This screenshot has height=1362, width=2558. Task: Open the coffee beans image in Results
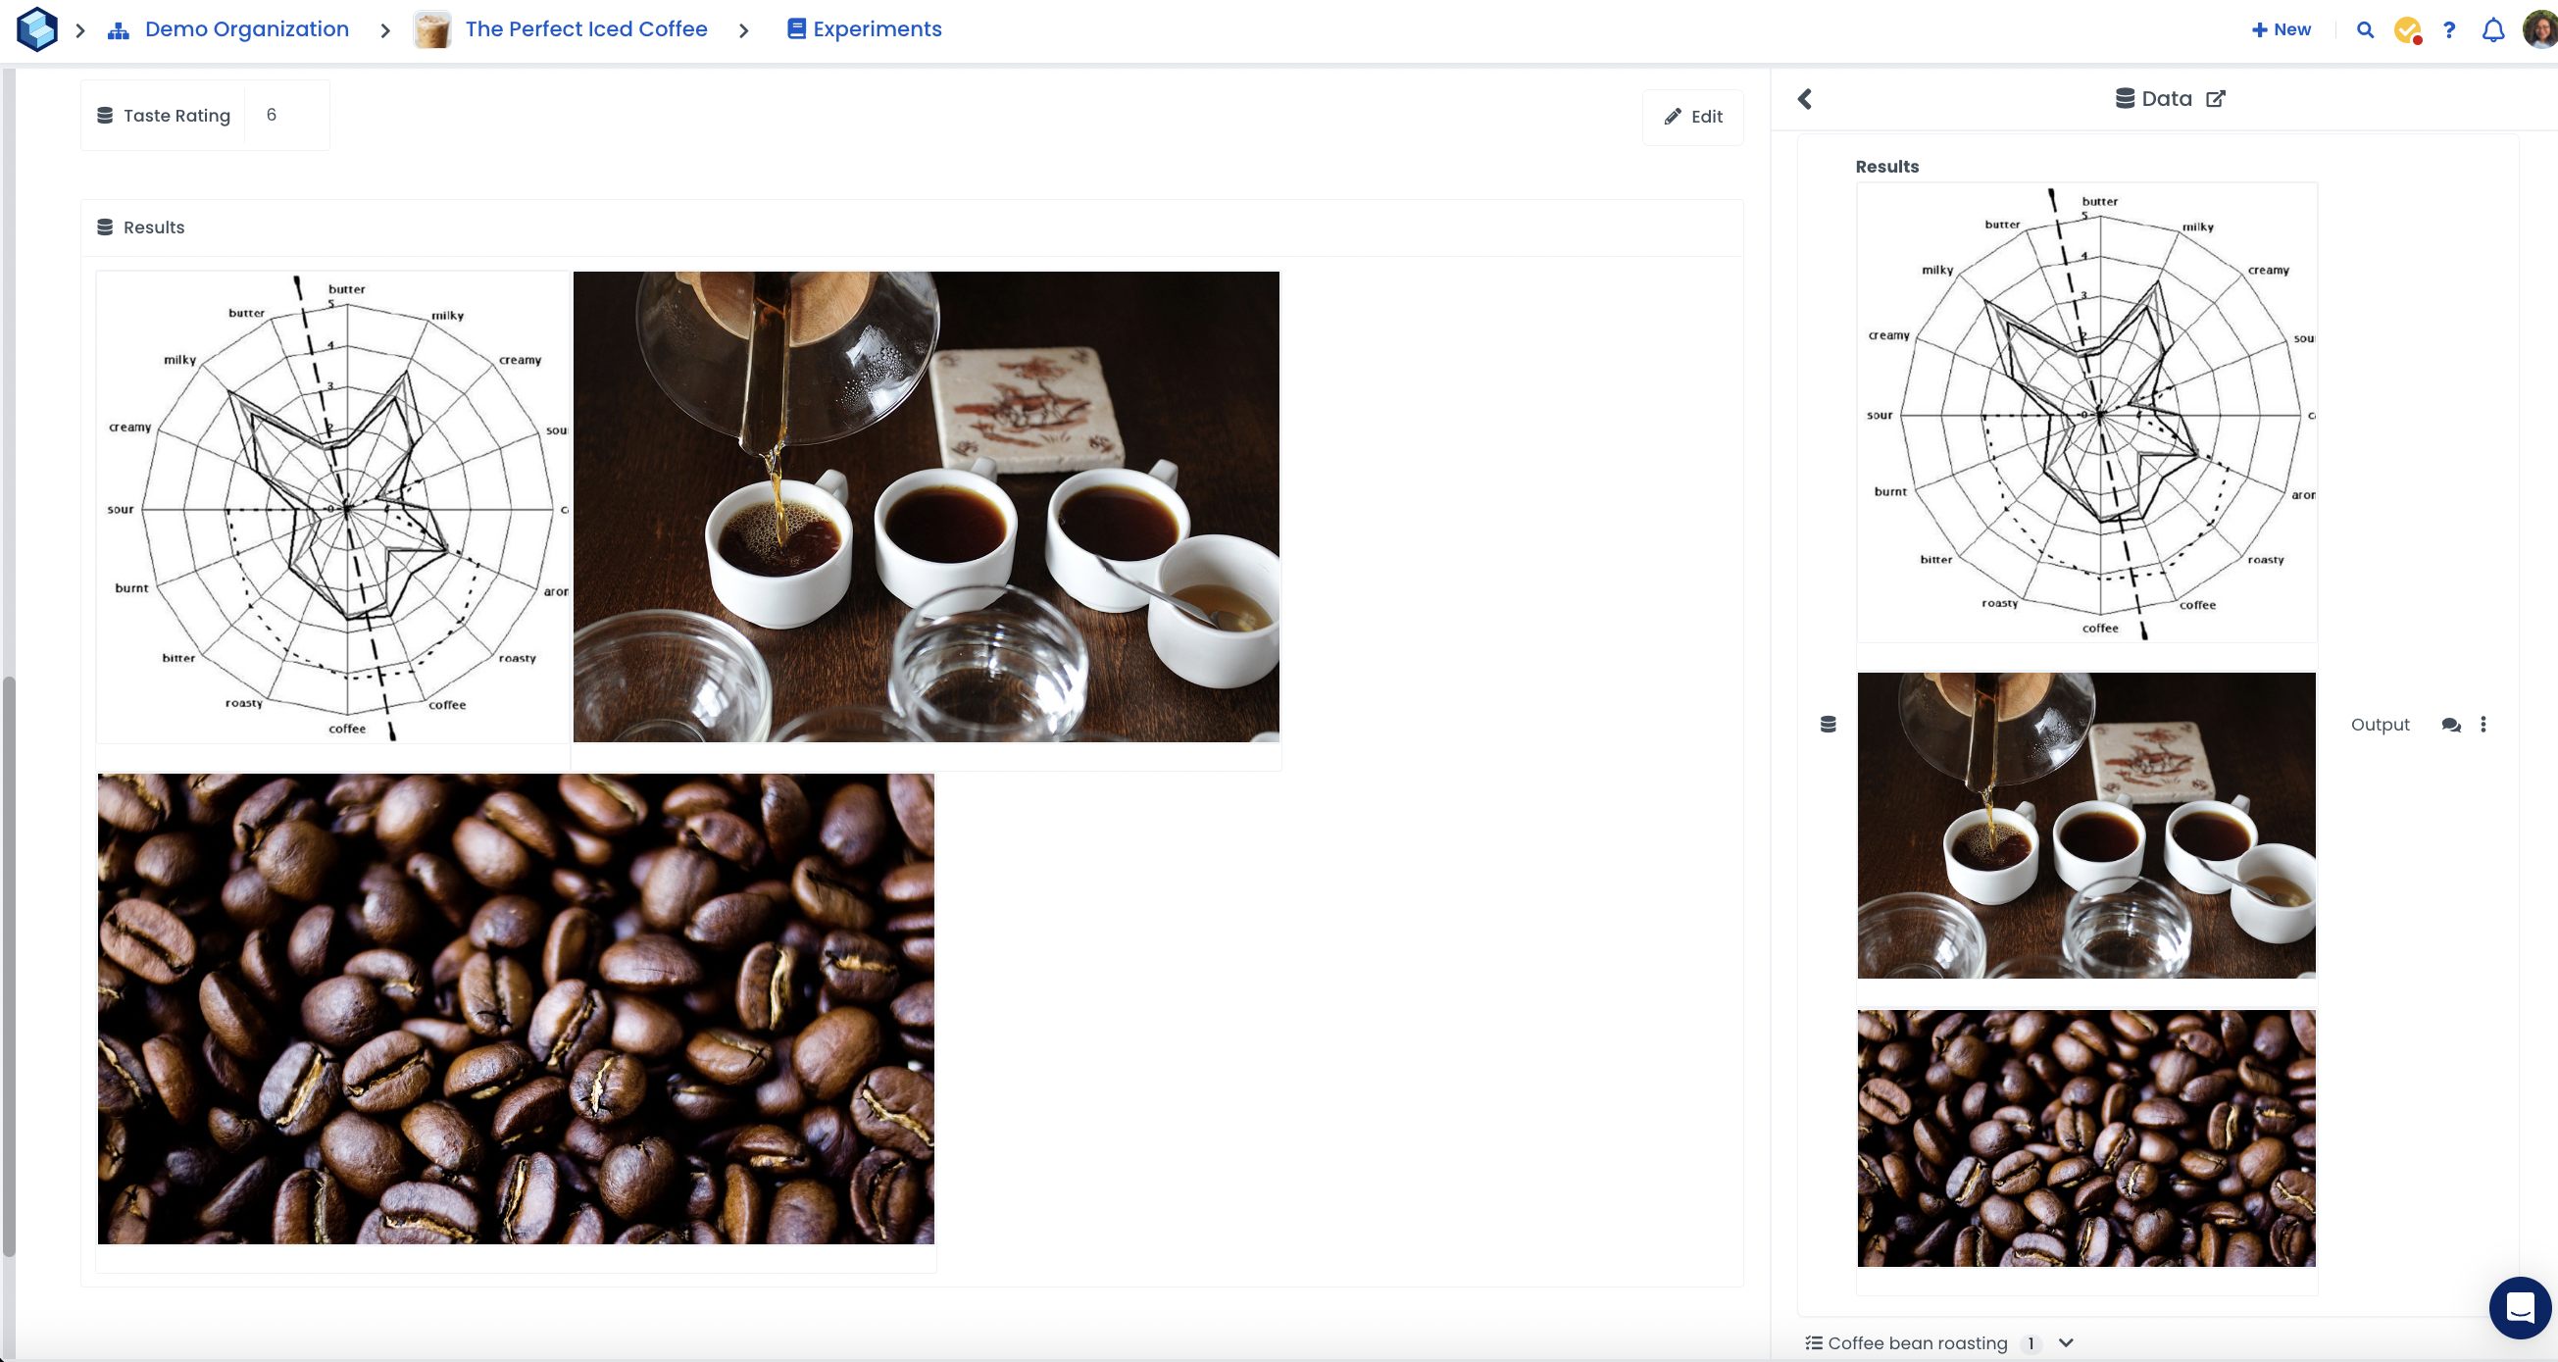516,1008
